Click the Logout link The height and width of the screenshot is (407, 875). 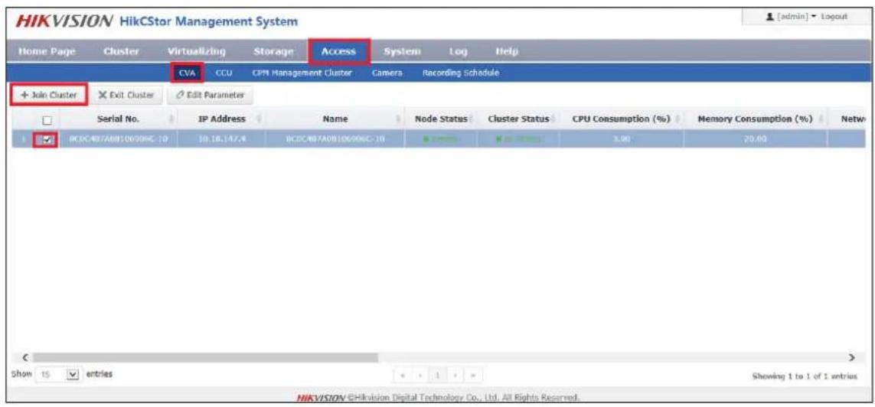835,18
